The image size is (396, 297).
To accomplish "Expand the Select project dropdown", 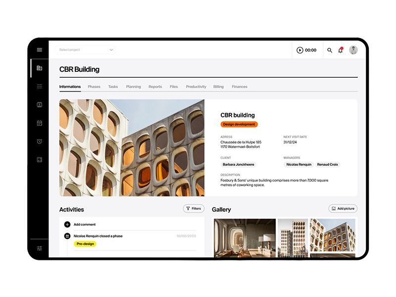I will (x=86, y=50).
